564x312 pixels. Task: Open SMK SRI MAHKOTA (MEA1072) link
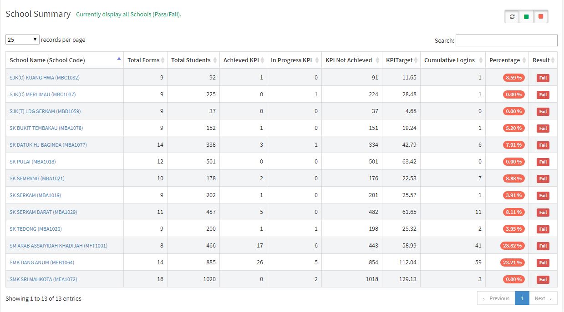(43, 279)
